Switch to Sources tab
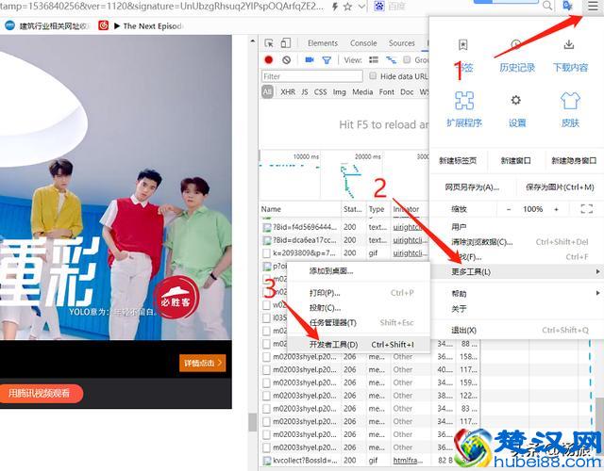 (x=402, y=43)
